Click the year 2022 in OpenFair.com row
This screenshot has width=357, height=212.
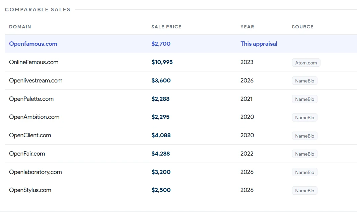[247, 154]
